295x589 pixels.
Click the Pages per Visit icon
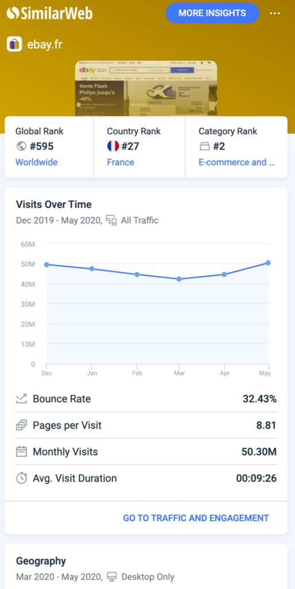(21, 425)
